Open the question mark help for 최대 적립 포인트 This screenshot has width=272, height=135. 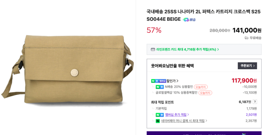[x=255, y=102]
